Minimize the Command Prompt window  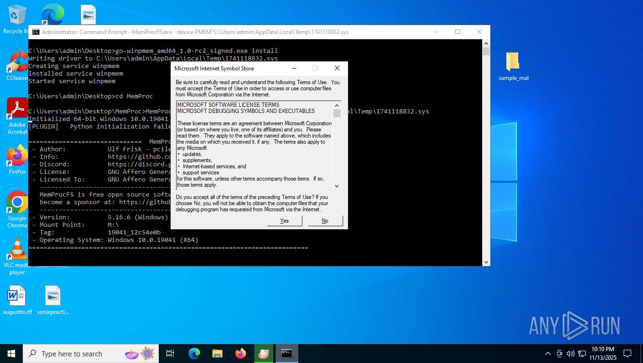click(435, 32)
